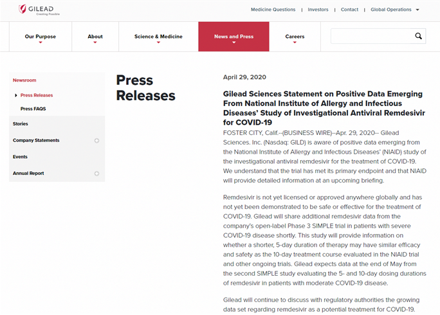
Task: Expand Annual Report with plus icon
Action: pos(96,174)
